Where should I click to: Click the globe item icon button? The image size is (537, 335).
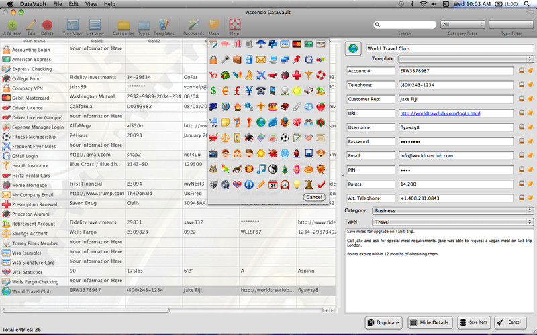click(354, 48)
